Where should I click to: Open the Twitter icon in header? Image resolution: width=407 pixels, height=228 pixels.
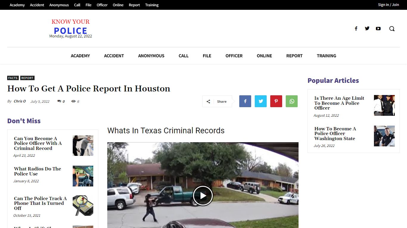point(367,28)
